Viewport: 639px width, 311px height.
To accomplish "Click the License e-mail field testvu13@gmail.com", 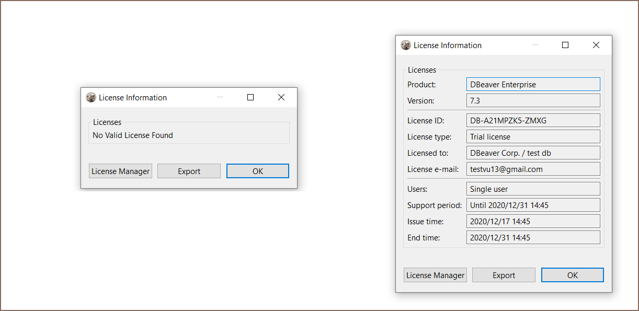I will click(x=533, y=169).
